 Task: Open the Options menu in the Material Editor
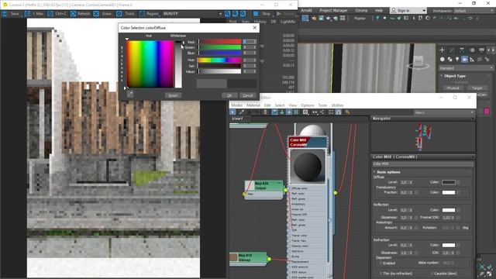point(307,105)
